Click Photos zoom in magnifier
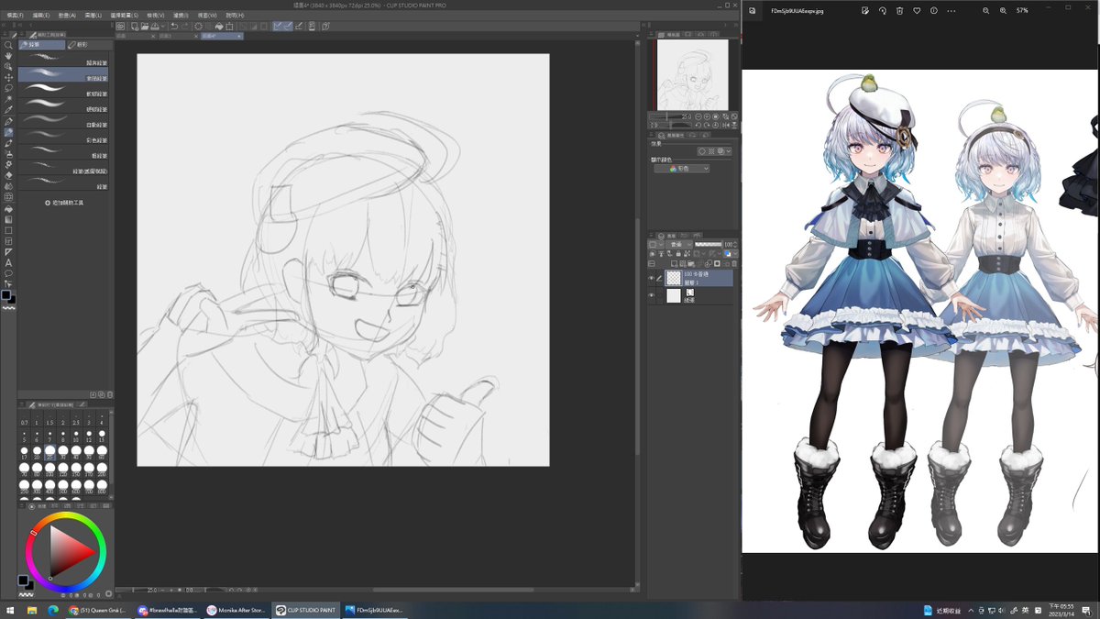The width and height of the screenshot is (1100, 619). [x=1003, y=10]
